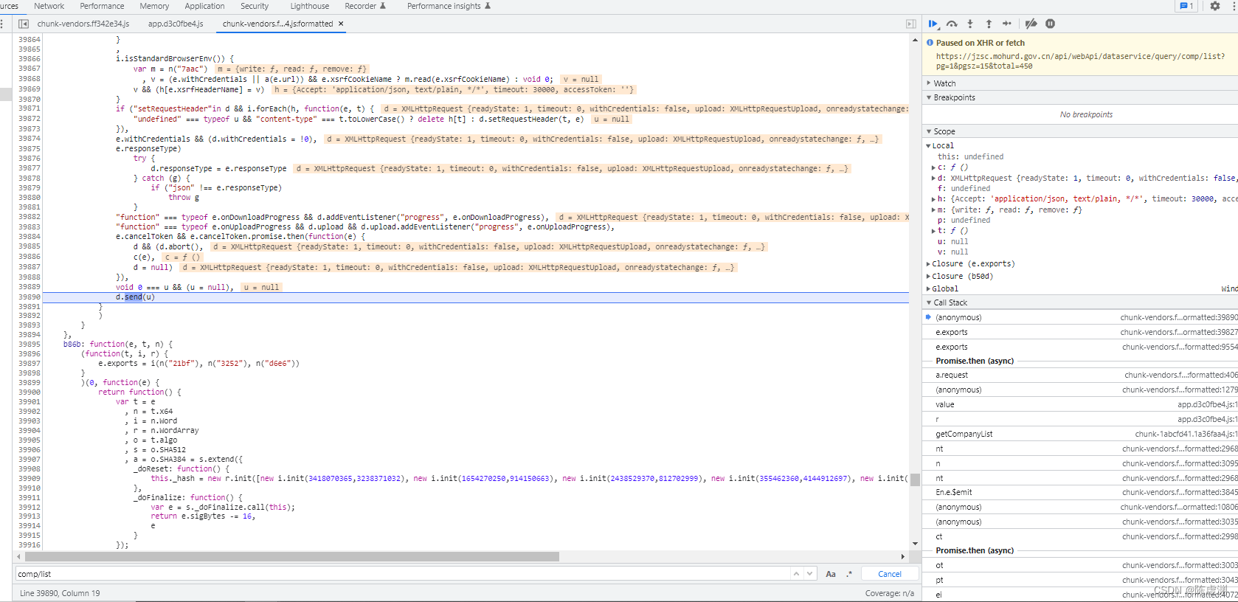Switch to the Network panel

point(49,6)
